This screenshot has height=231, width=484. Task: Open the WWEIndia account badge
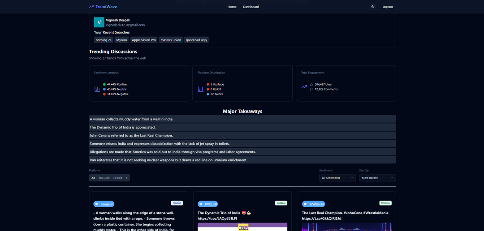313,204
